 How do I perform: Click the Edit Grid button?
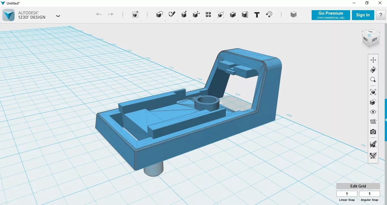tap(358, 186)
